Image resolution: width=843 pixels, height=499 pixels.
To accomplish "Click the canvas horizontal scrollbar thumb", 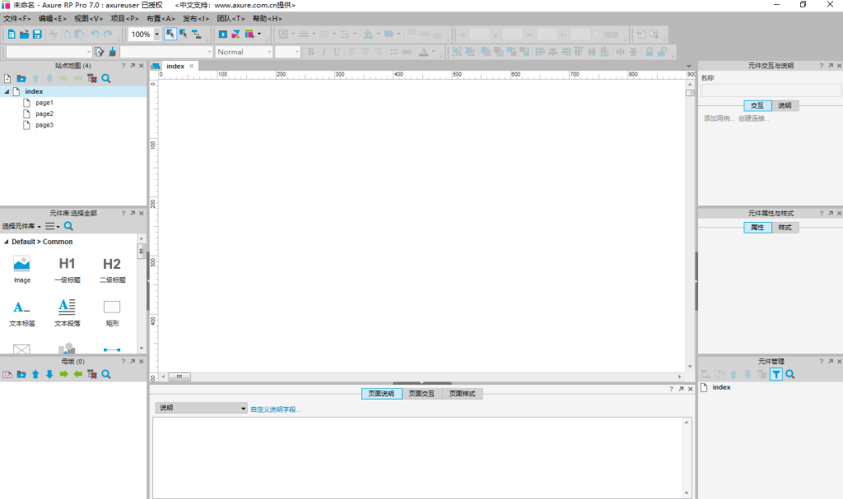I will pos(179,377).
